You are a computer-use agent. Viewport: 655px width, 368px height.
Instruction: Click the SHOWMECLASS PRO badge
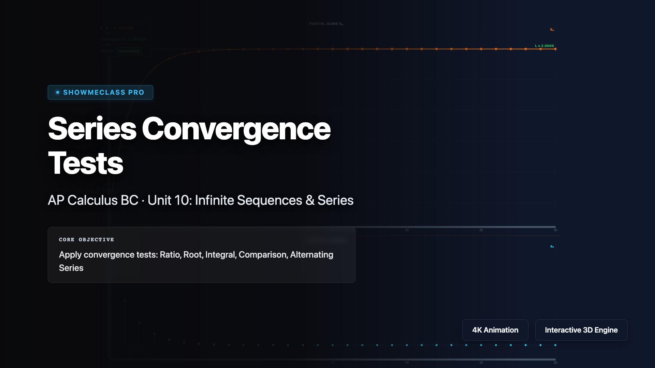tap(100, 92)
